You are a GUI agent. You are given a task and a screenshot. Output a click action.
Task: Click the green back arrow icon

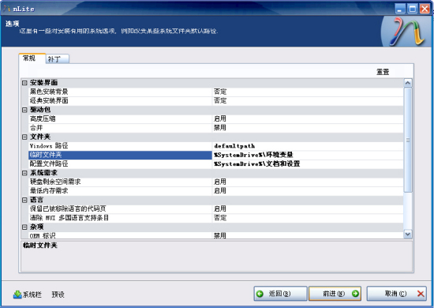(260, 294)
